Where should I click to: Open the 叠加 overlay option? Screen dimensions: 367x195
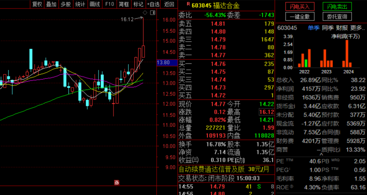point(51,4)
